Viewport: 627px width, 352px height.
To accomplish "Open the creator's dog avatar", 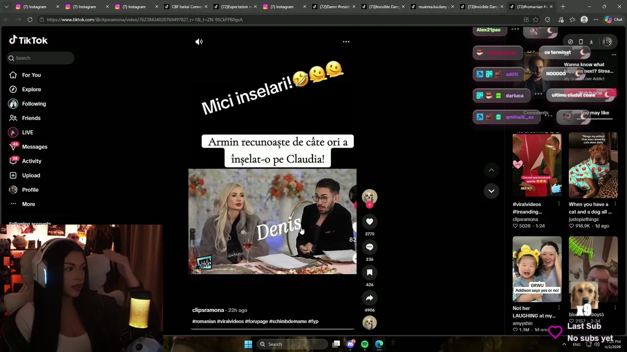I will [x=369, y=197].
